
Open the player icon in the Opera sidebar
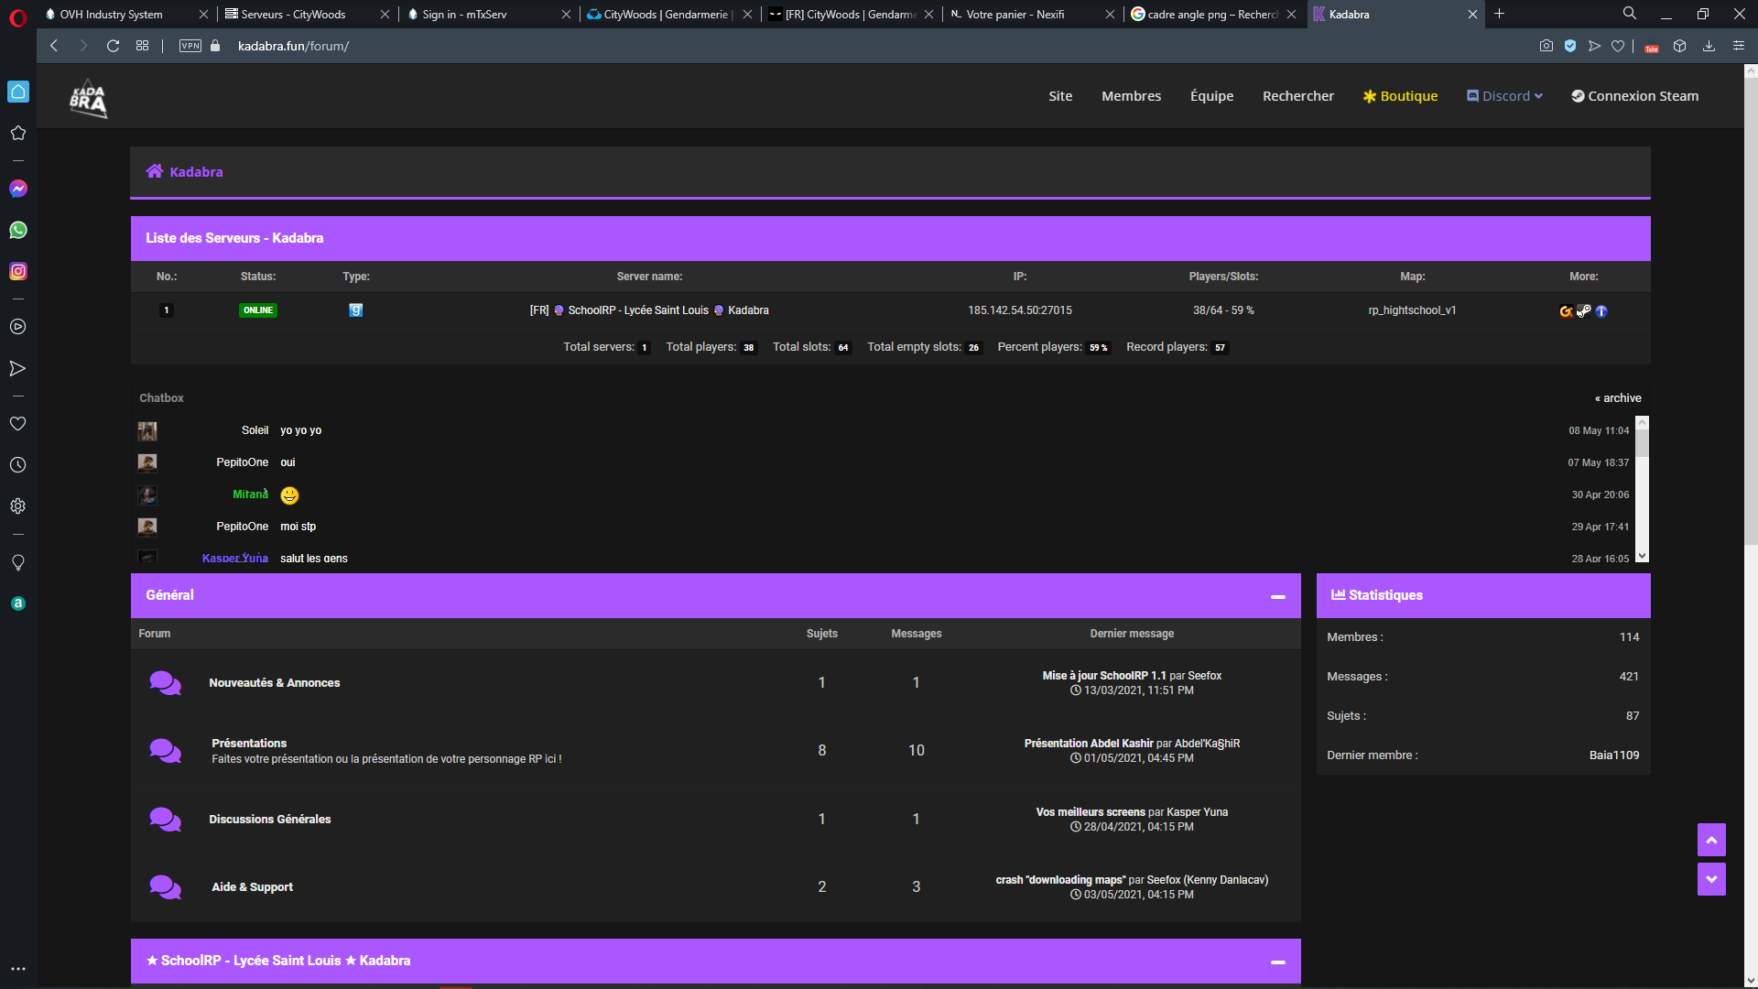[x=17, y=327]
